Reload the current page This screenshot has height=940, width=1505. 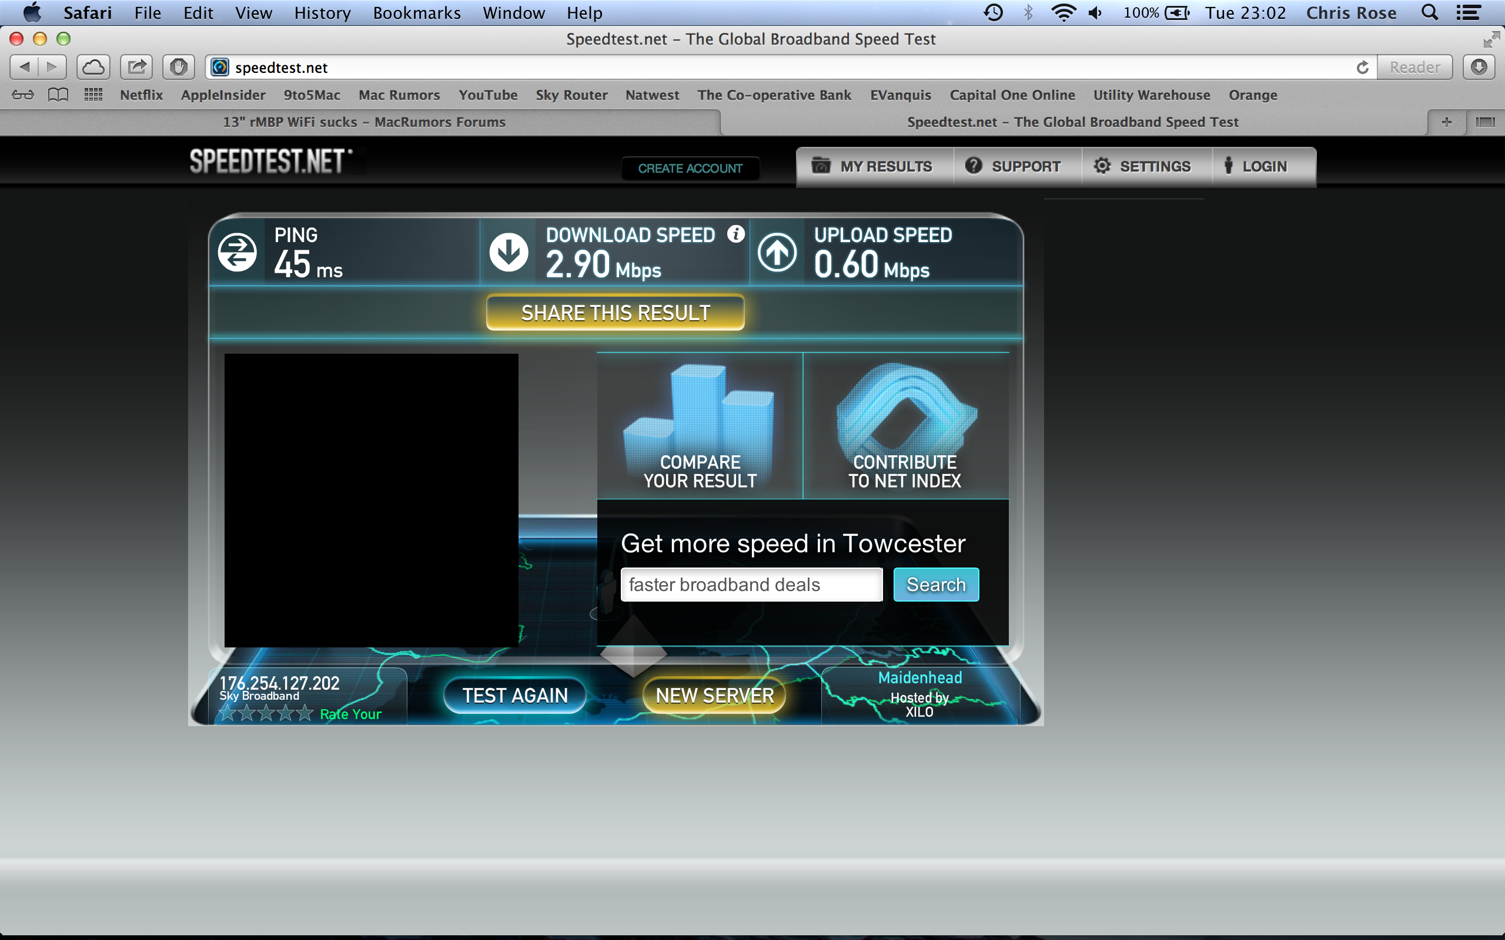1362,67
